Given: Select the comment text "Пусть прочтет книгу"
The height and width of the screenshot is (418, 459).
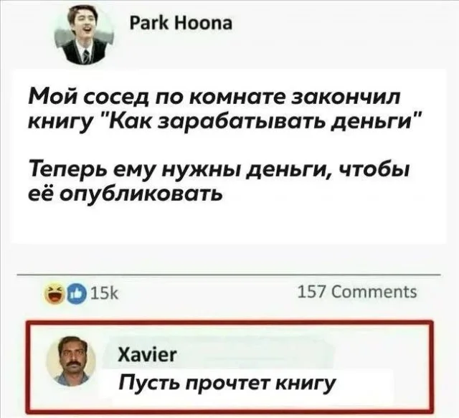Looking at the screenshot, I should 227,383.
